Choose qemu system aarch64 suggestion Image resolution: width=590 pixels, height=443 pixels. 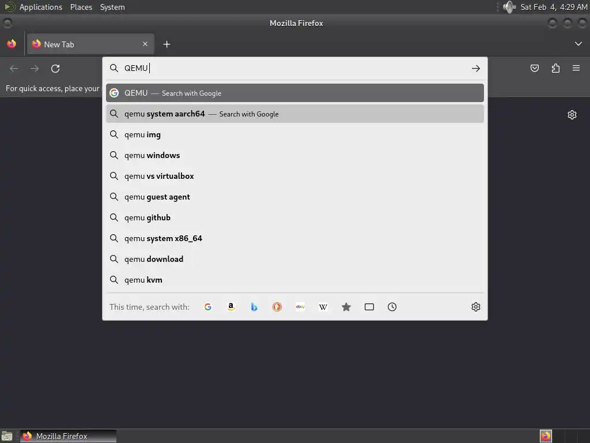(x=295, y=114)
